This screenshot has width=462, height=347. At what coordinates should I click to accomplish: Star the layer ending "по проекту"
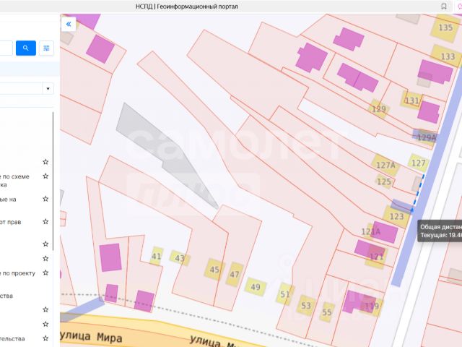tap(45, 273)
